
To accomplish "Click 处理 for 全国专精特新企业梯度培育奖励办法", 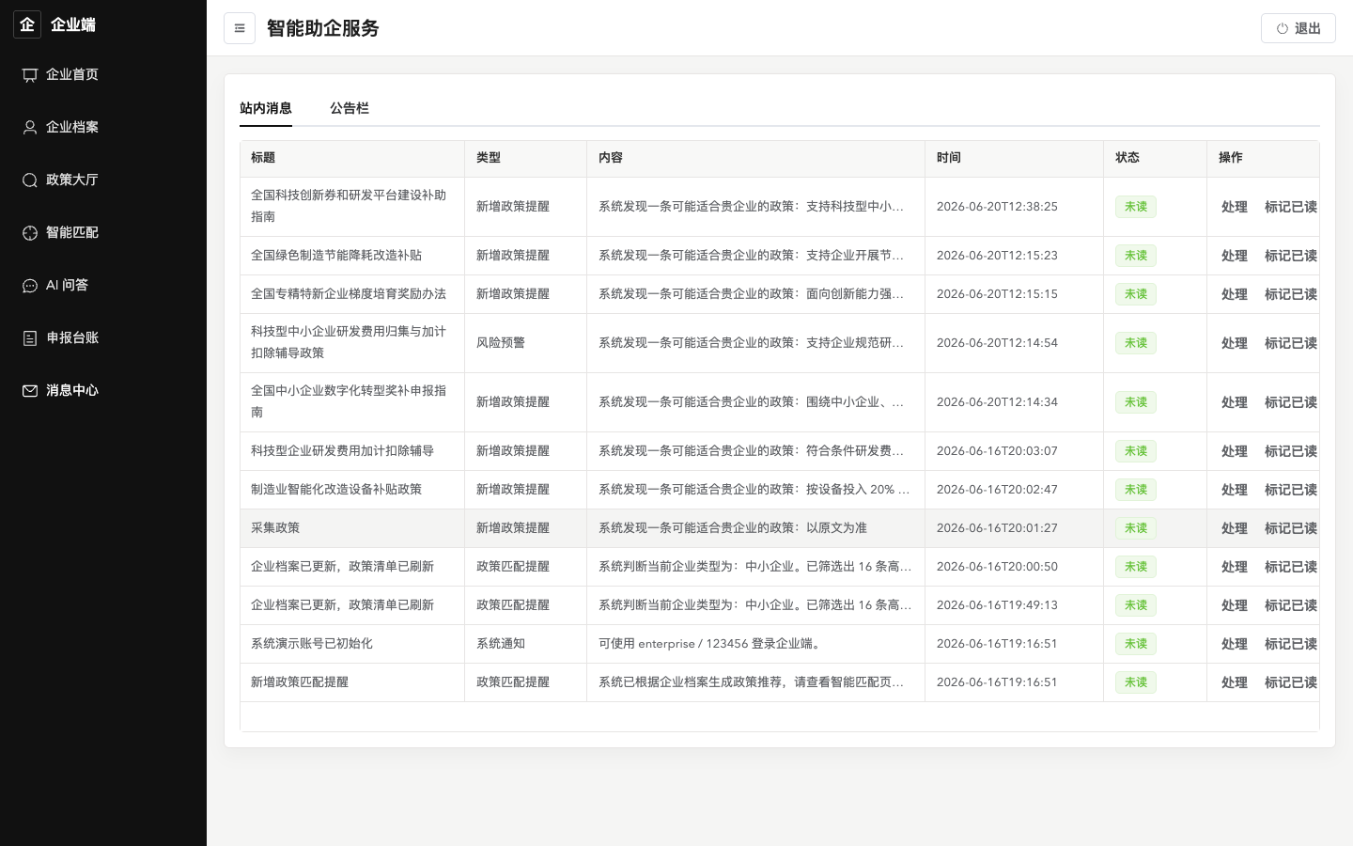I will click(x=1235, y=294).
